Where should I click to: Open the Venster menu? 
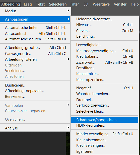(120, 4)
